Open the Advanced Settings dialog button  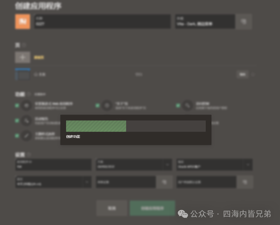click(164, 182)
